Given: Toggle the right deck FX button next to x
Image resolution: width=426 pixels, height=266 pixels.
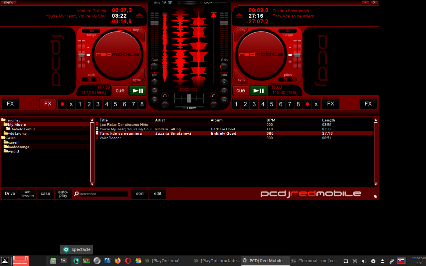Looking at the screenshot, I should click(330, 104).
